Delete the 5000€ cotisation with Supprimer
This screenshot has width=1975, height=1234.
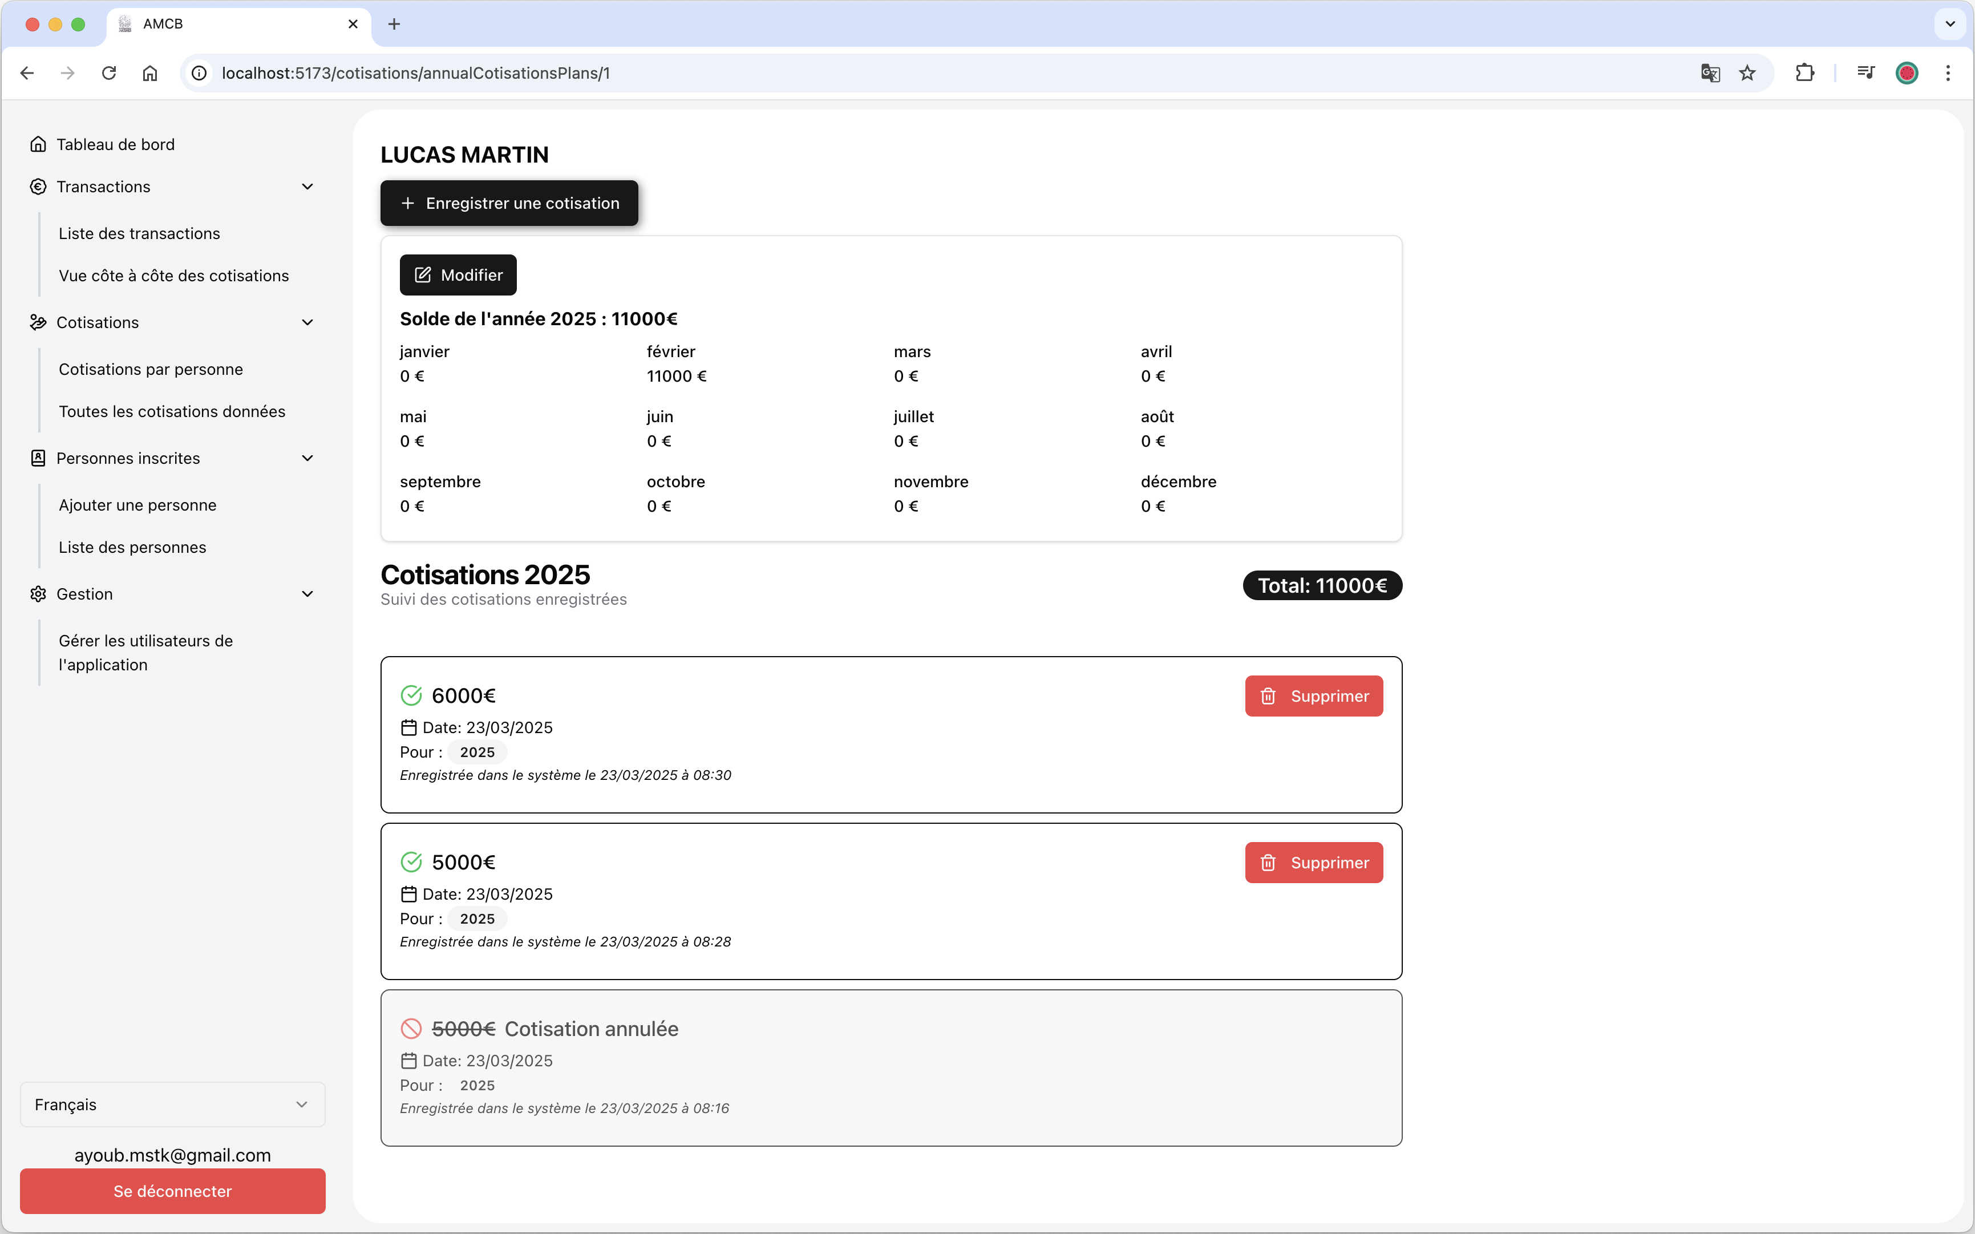click(x=1313, y=863)
